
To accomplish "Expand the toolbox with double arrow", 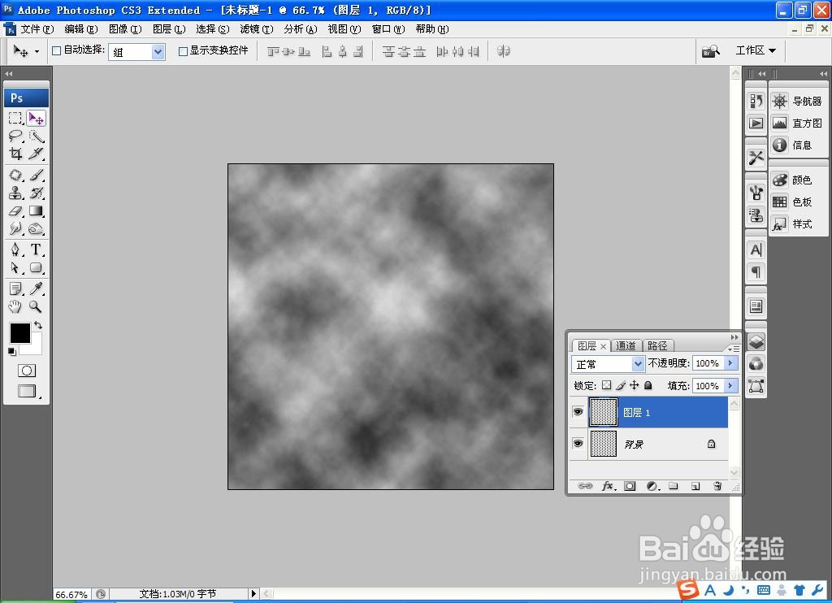I will click(x=8, y=73).
